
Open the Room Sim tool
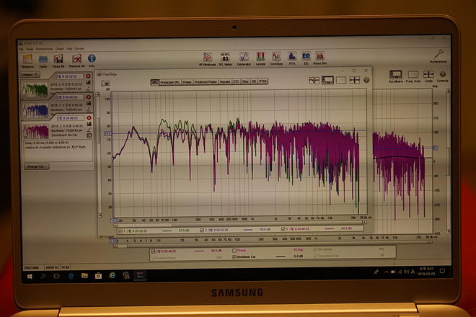coord(319,57)
